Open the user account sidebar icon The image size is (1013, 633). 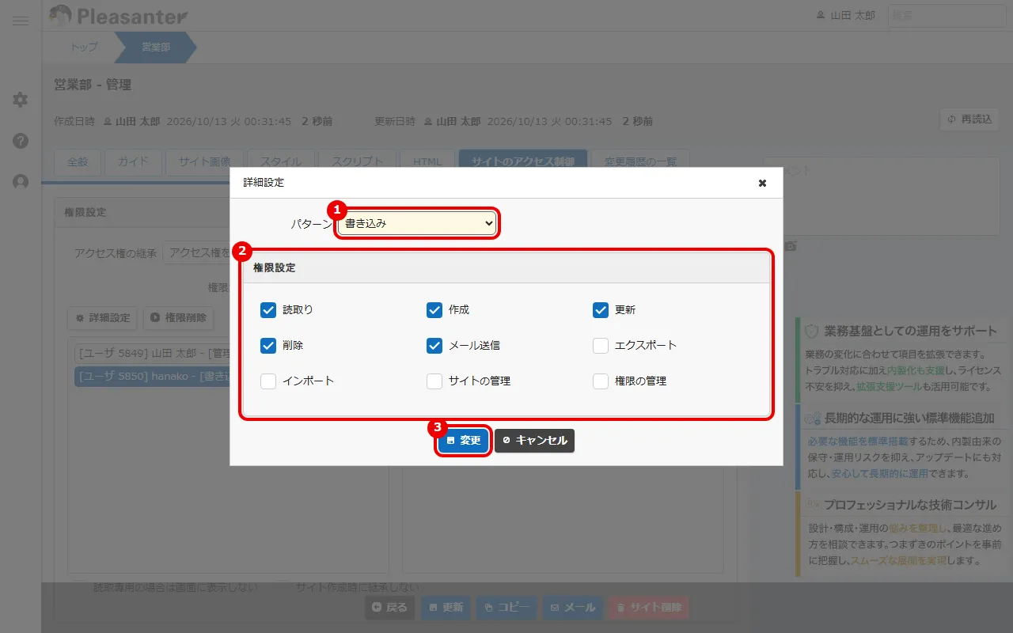pyautogui.click(x=21, y=182)
